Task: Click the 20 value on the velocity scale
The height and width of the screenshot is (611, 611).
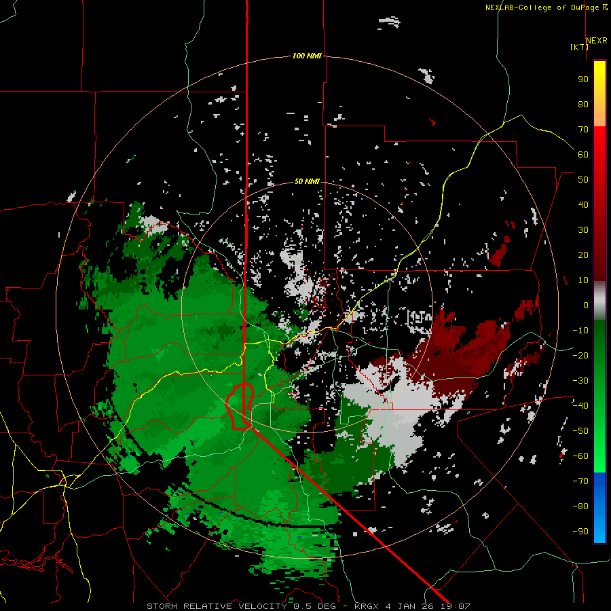Action: (x=583, y=255)
